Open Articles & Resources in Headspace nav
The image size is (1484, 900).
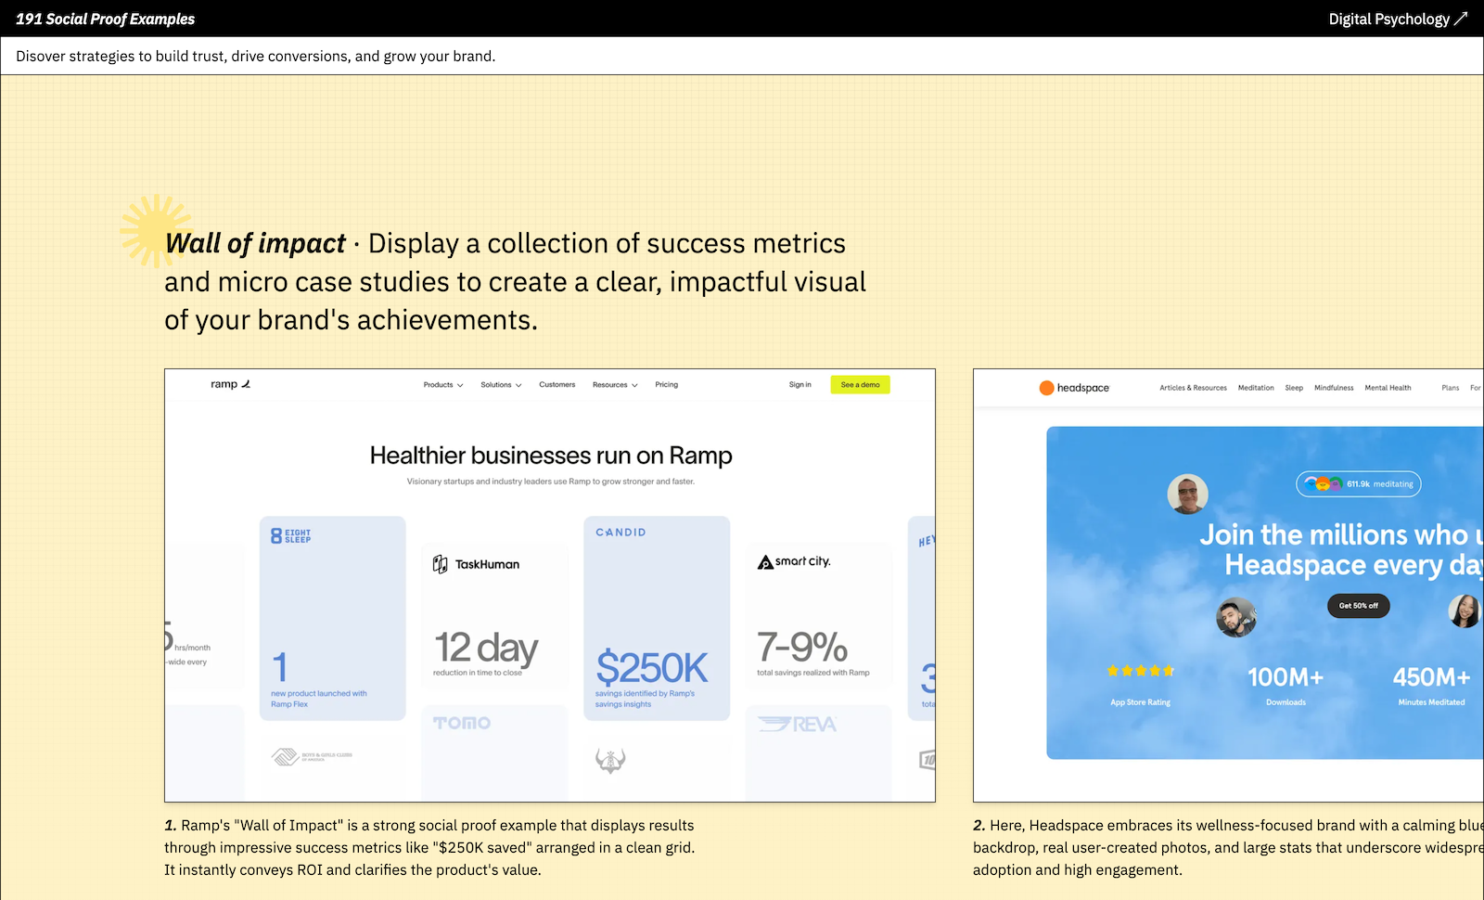click(x=1193, y=388)
